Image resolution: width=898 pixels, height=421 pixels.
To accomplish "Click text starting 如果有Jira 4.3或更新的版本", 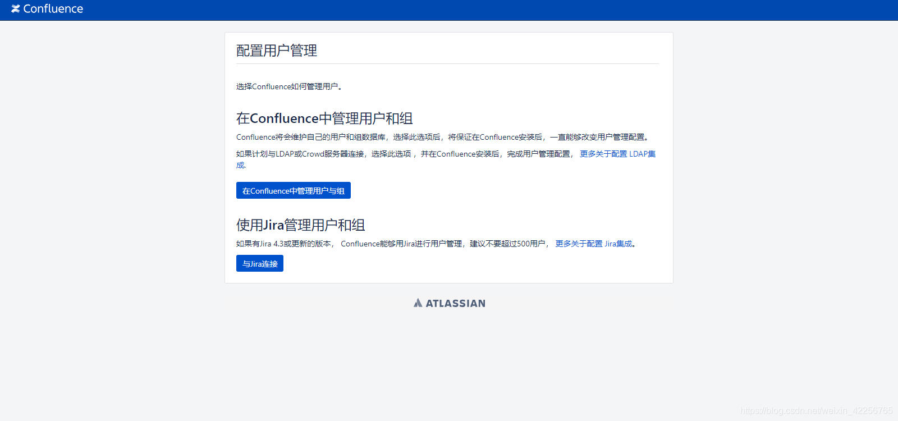I will (x=438, y=244).
